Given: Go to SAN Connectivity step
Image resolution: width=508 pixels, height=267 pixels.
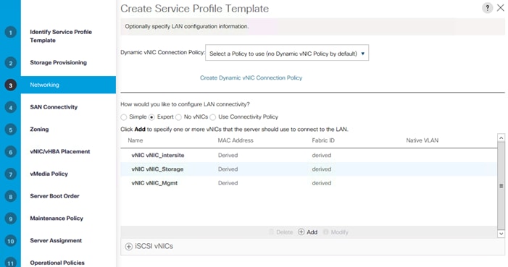Looking at the screenshot, I should [x=54, y=107].
